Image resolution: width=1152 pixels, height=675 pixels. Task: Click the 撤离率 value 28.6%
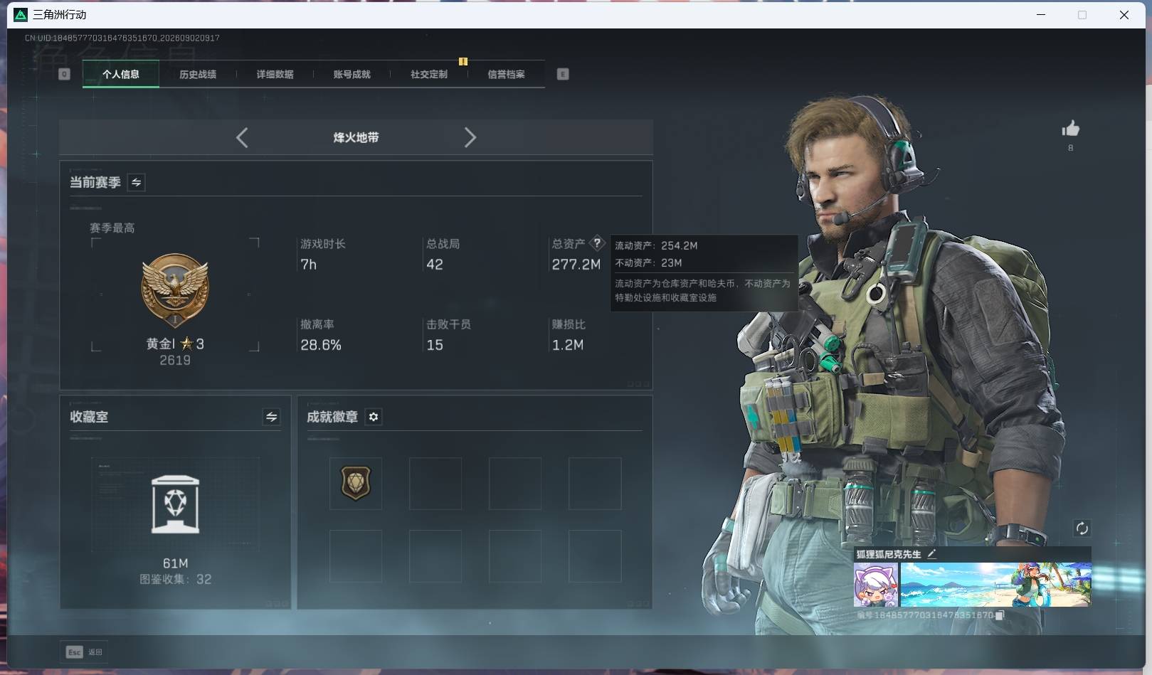(321, 345)
